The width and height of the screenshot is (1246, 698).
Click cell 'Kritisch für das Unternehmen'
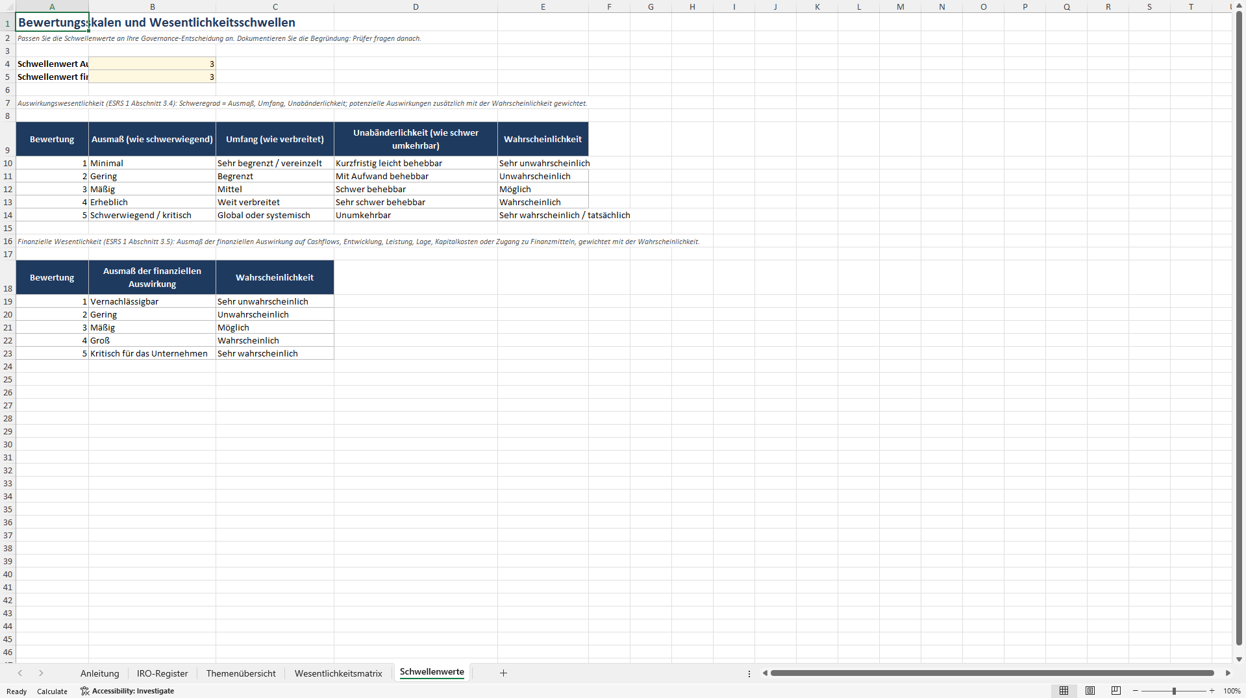(x=152, y=353)
